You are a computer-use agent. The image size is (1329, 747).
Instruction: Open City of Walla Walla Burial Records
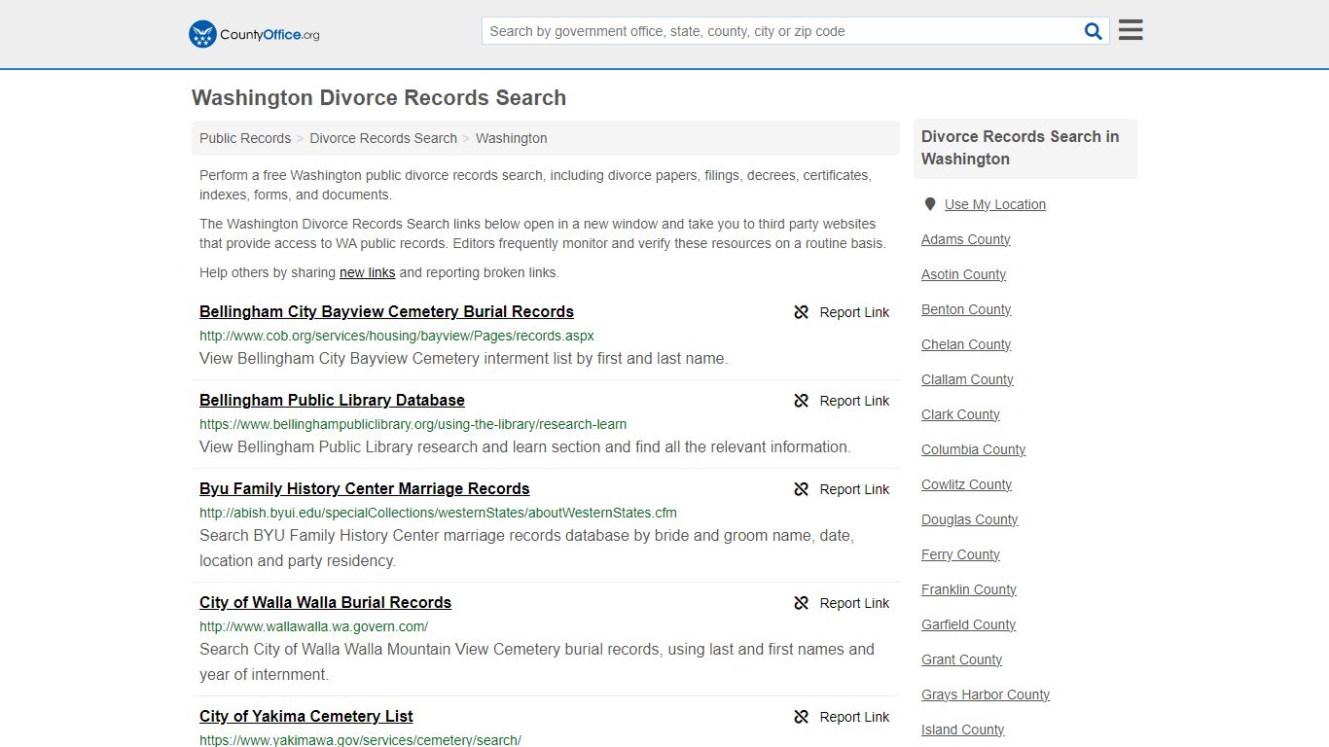[x=325, y=602]
